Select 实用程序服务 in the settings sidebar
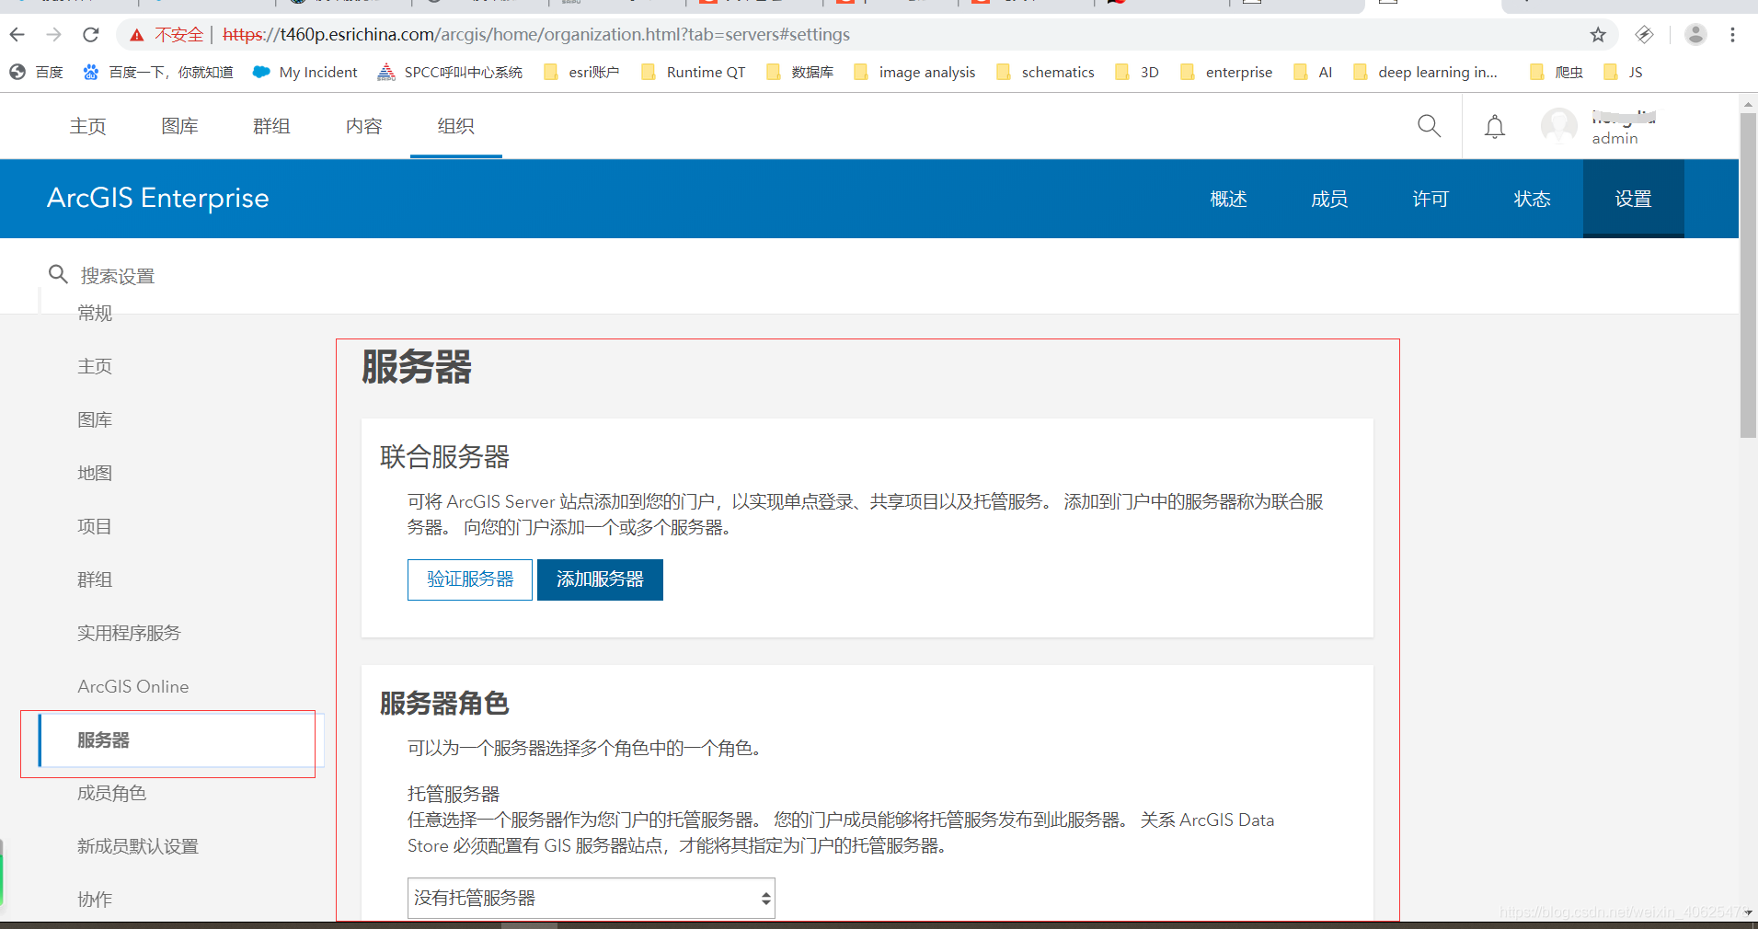 (129, 633)
